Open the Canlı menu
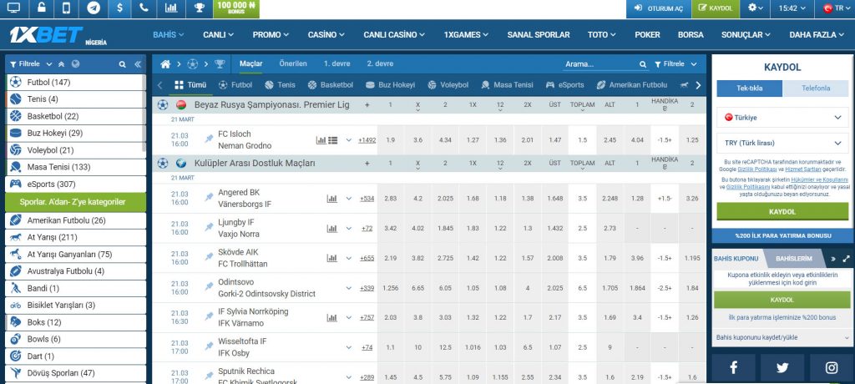 (x=218, y=34)
